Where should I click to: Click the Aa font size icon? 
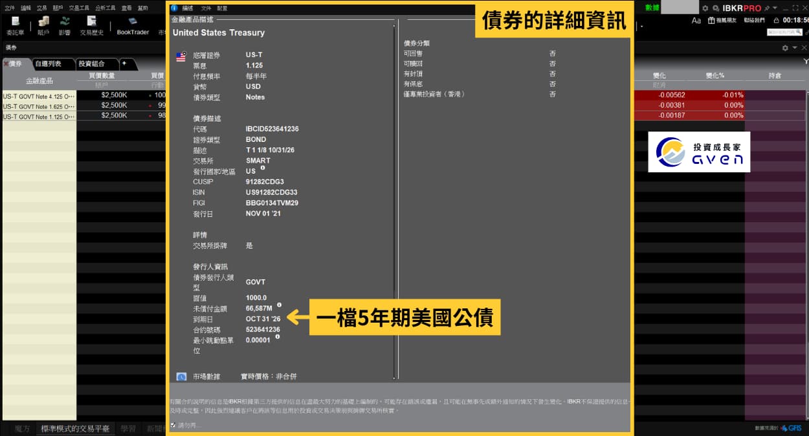pyautogui.click(x=696, y=20)
